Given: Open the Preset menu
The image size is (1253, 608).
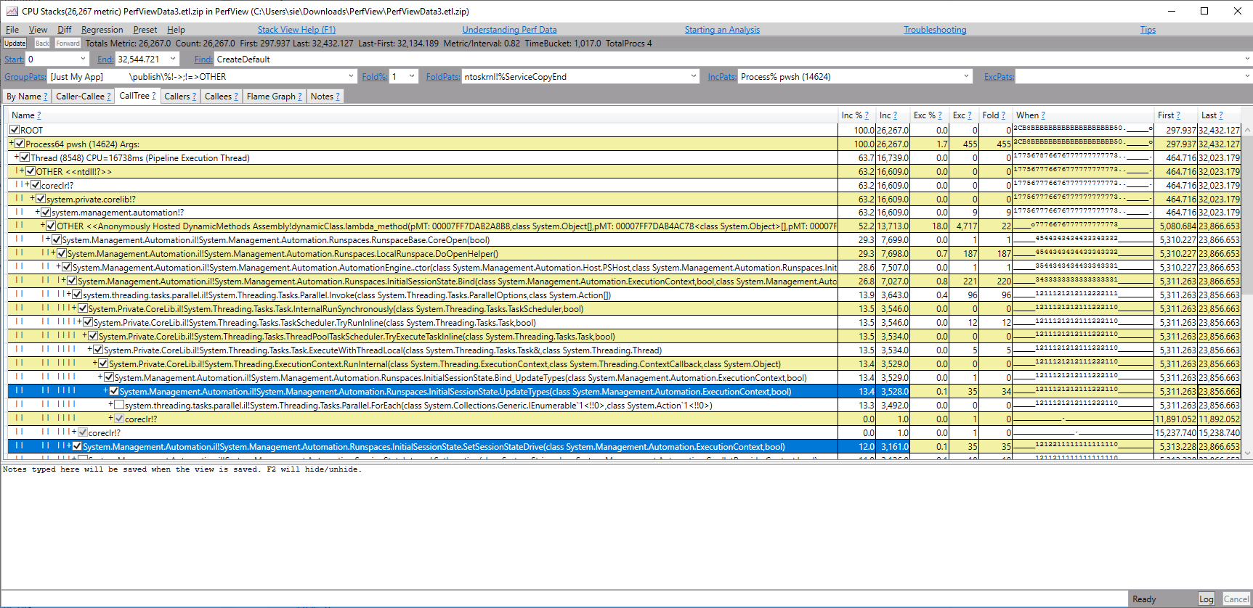Looking at the screenshot, I should [145, 30].
